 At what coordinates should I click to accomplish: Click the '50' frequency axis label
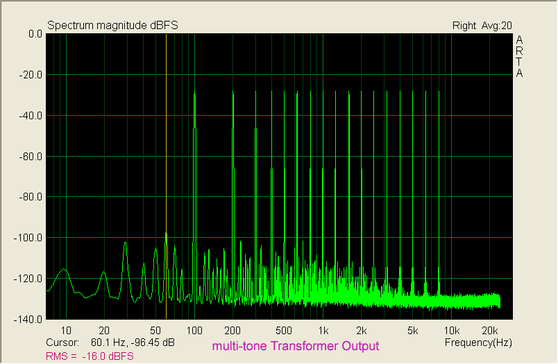click(155, 331)
